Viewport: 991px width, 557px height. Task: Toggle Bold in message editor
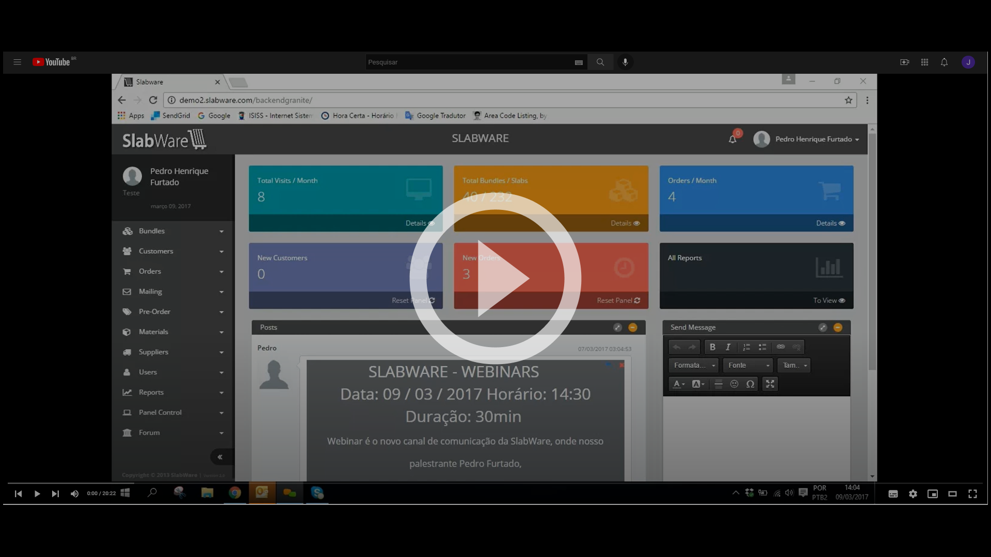[712, 347]
